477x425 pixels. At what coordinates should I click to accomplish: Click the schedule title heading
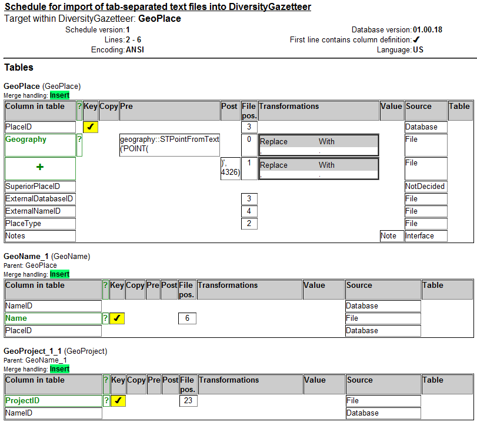click(x=158, y=6)
